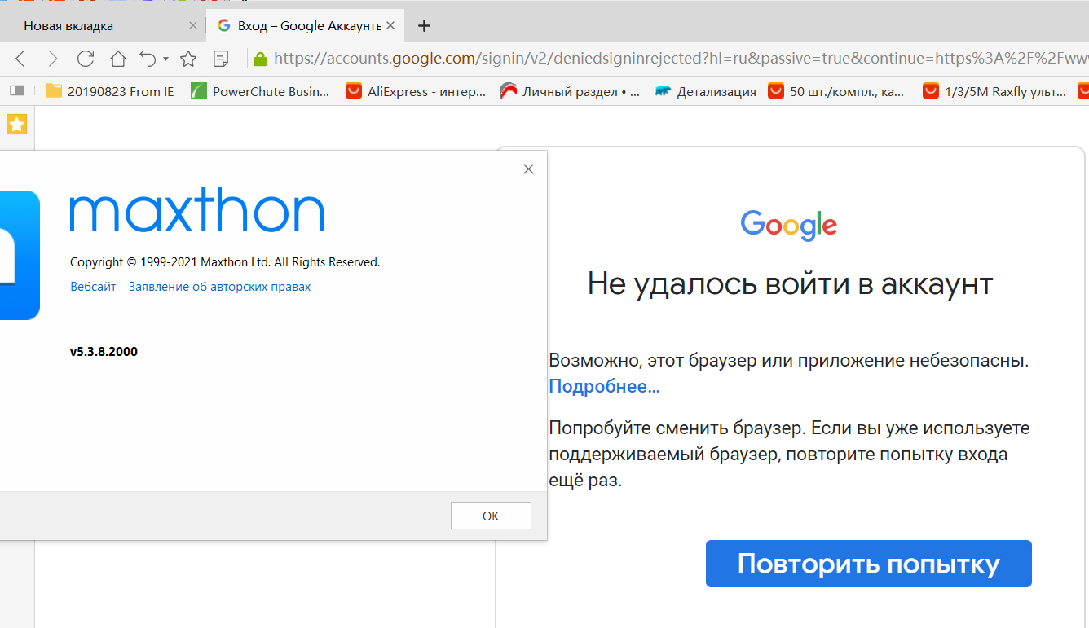Click the Вебсайт link in About dialog

click(x=93, y=287)
